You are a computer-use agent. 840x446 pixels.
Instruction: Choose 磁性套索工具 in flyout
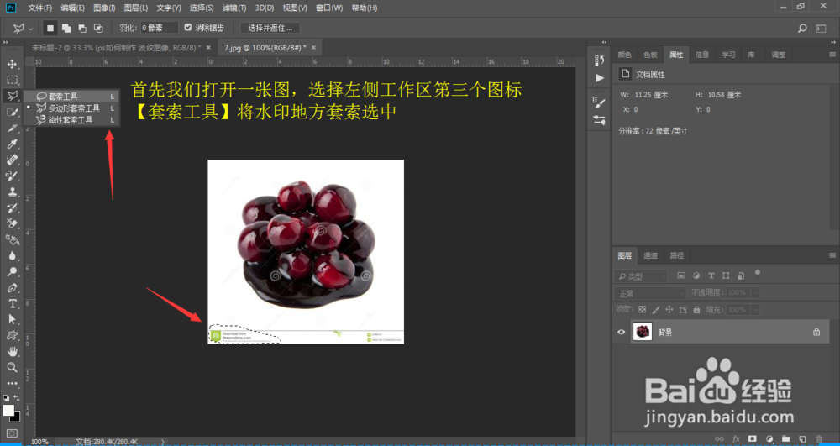[x=71, y=120]
